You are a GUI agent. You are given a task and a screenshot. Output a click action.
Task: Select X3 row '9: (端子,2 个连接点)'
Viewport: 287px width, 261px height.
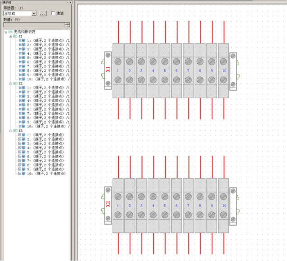(x=45, y=169)
